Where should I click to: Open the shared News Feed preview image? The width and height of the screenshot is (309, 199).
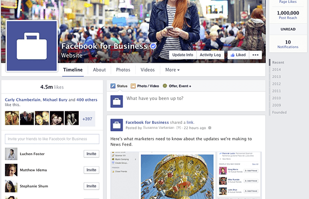(x=186, y=175)
